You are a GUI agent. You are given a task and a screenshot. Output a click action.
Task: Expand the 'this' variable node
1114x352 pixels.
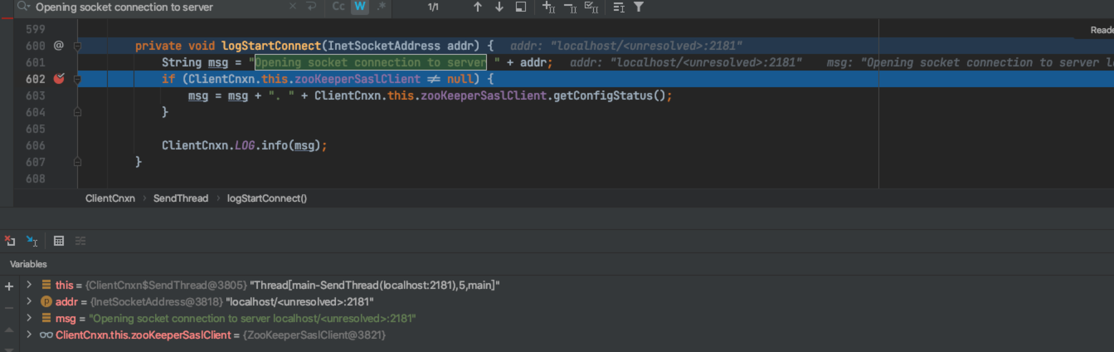(x=29, y=284)
